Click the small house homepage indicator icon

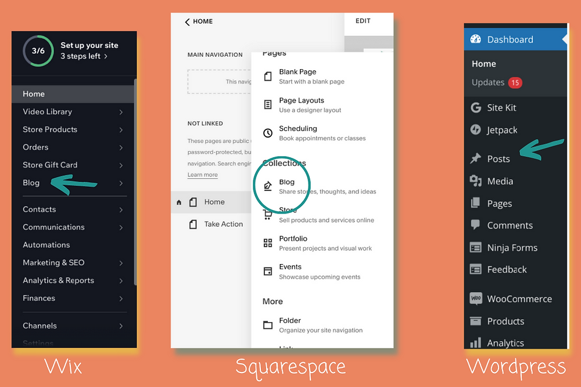coord(179,202)
